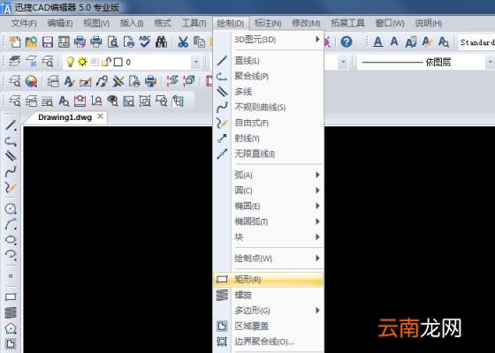Image resolution: width=495 pixels, height=353 pixels.
Task: Choose 自由式(F) from the draw menu
Action: tap(269, 123)
